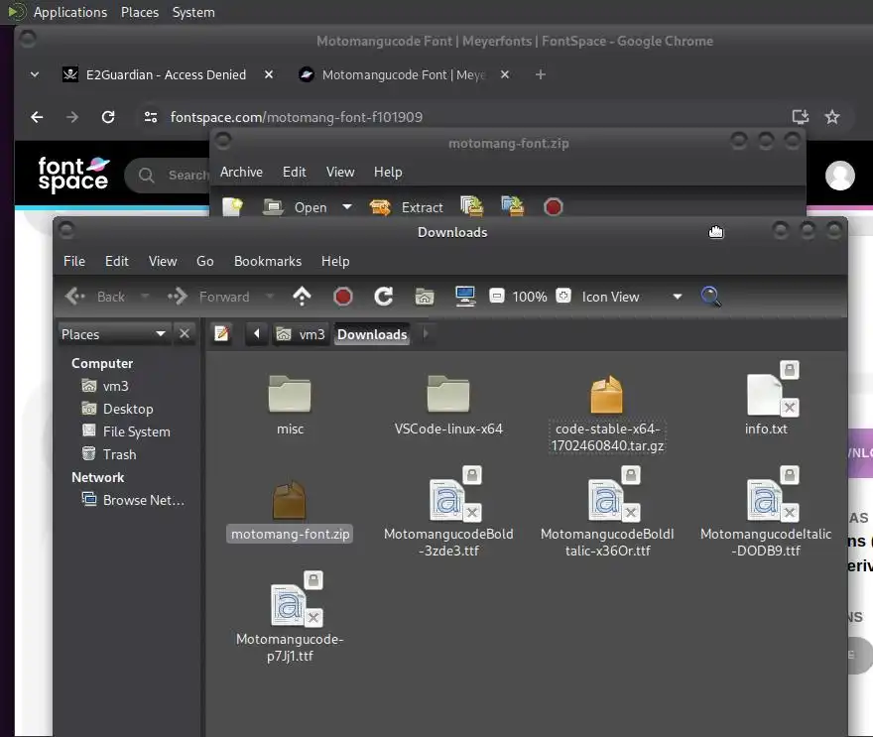Viewport: 873px width, 737px height.
Task: Click the install app icon in Chrome address bar
Action: (x=800, y=116)
